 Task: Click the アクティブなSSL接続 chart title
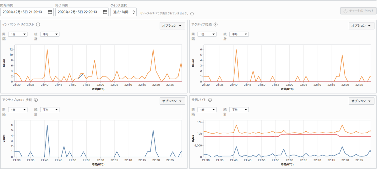pos(17,100)
